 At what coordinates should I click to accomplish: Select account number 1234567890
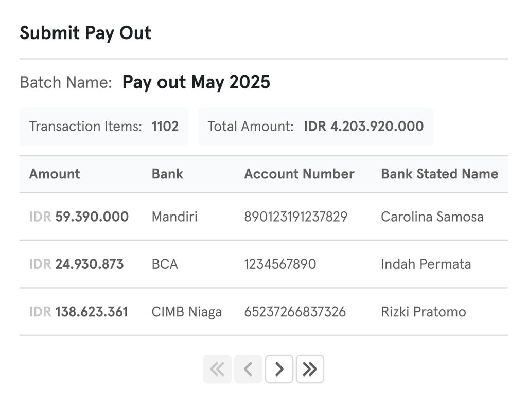(x=280, y=264)
